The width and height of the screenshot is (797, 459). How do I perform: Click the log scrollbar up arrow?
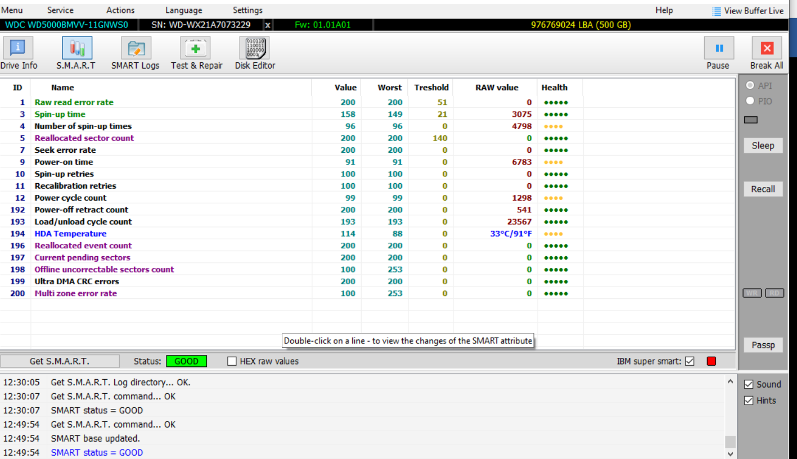[x=730, y=382]
